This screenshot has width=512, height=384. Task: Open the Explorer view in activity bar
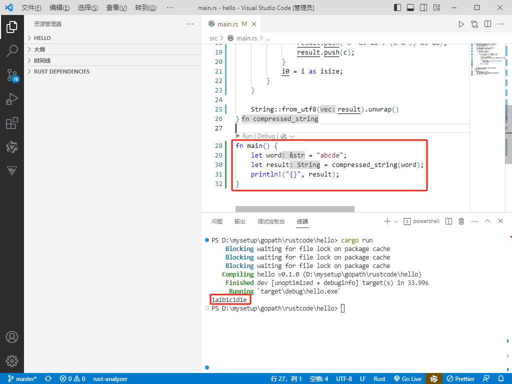[12, 27]
